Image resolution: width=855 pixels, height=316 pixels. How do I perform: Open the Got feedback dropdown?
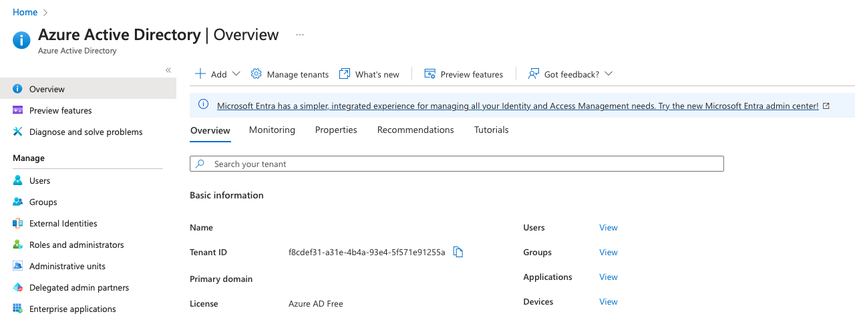pyautogui.click(x=608, y=74)
